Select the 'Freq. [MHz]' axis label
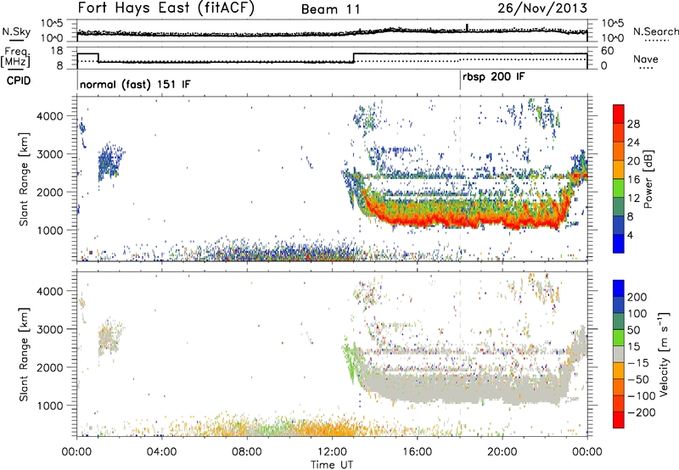Viewport: 679px width, 470px height. click(x=15, y=58)
